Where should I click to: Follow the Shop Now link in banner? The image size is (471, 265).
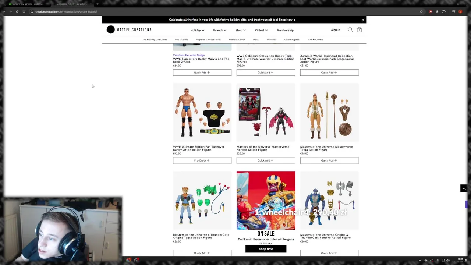287,20
